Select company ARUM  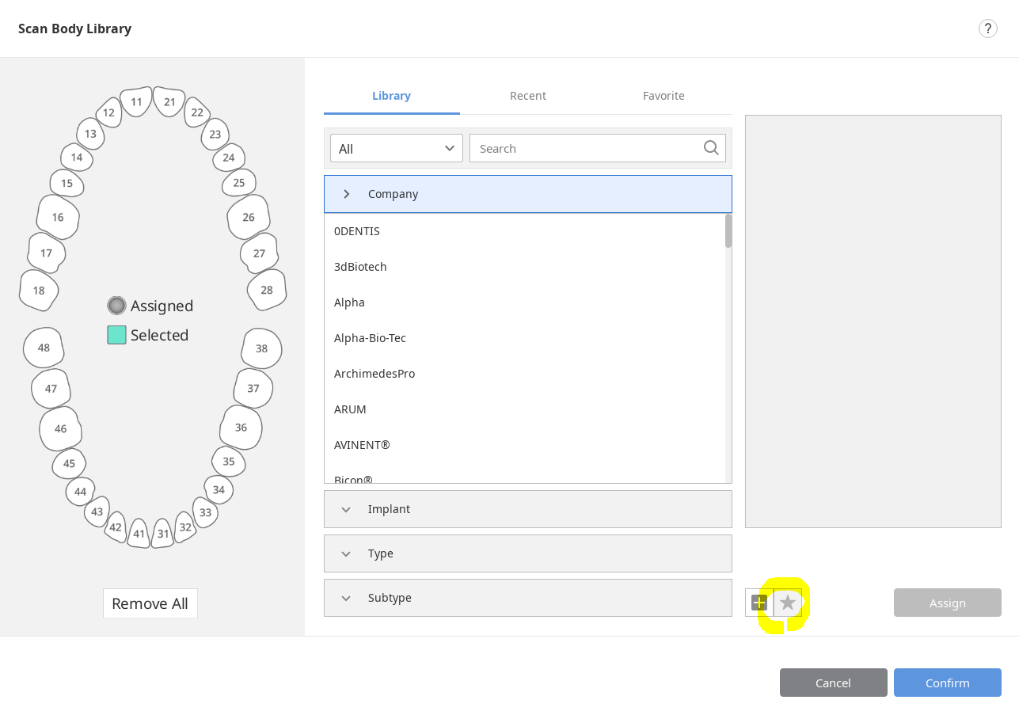525,409
